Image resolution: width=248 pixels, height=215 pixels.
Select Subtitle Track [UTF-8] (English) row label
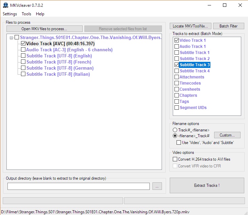click(x=59, y=56)
